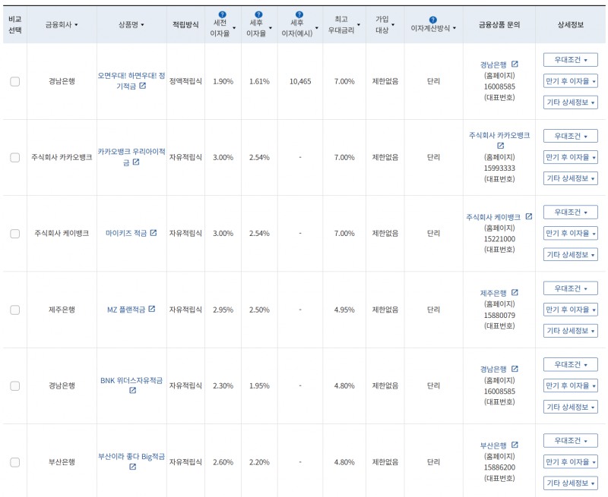Click the 적립방식 column header
Screen dimensions: 608x497
[x=185, y=25]
